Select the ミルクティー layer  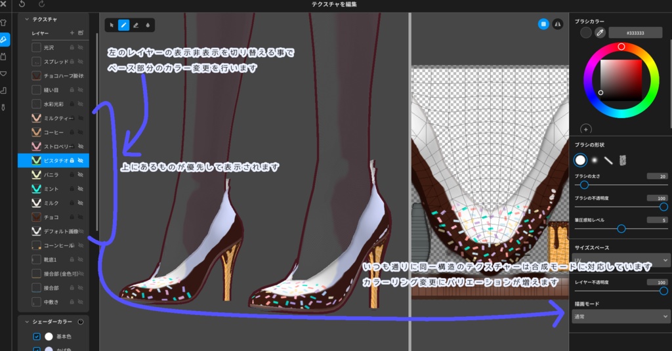(x=54, y=118)
